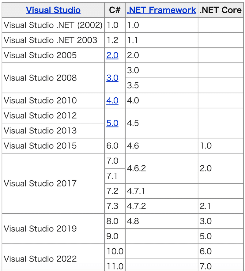The image size is (245, 271).
Task: Open the .NET Framework header link
Action: [x=161, y=10]
